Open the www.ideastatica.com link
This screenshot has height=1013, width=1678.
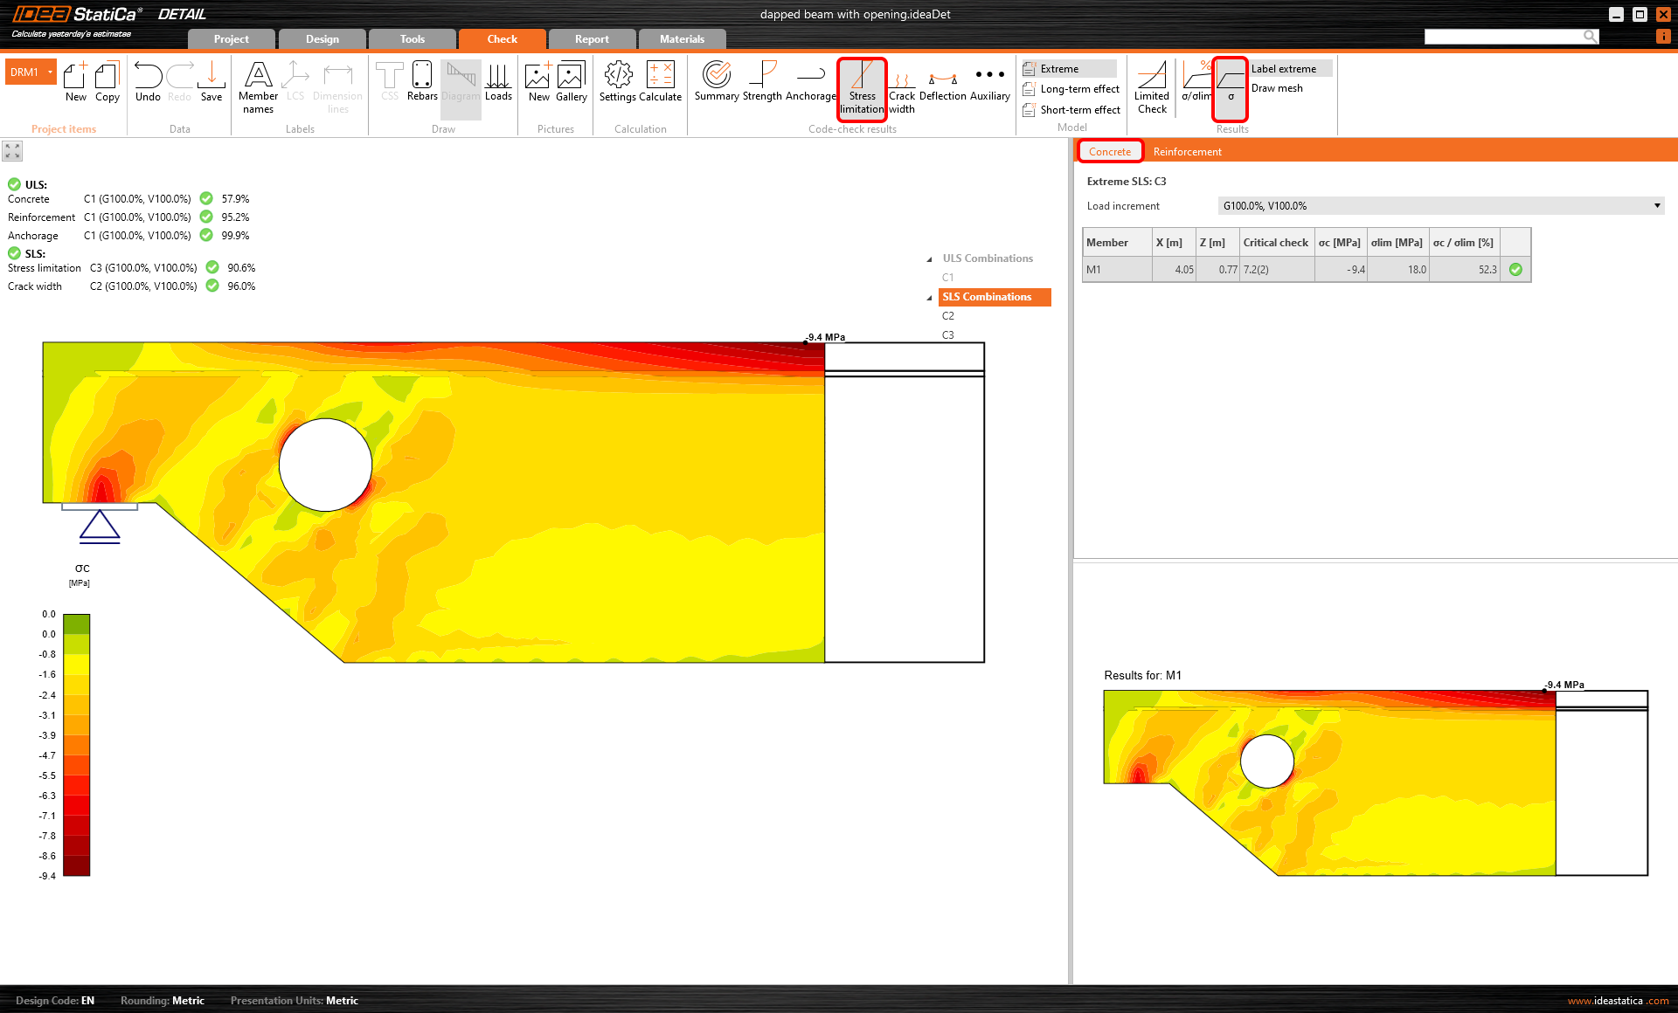[x=1618, y=1001]
